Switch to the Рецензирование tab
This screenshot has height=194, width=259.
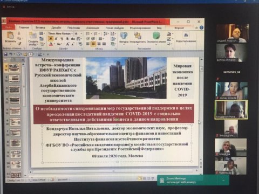140,28
